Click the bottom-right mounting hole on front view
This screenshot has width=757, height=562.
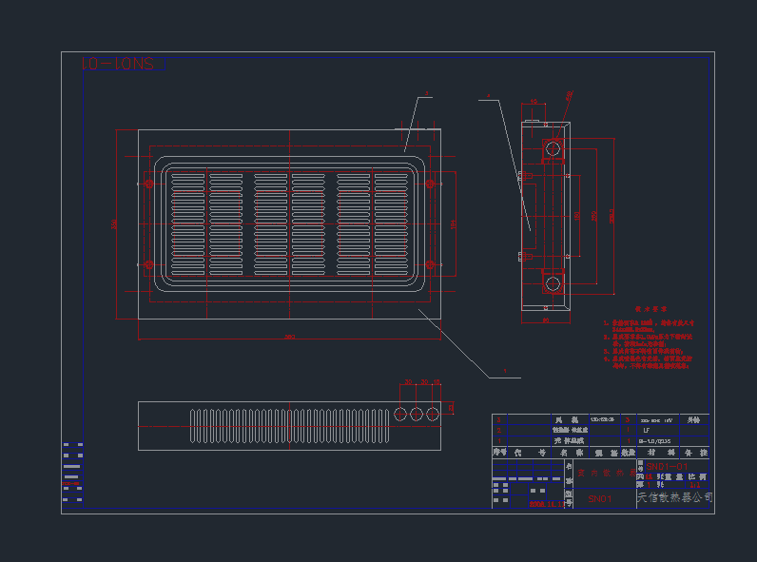(x=430, y=263)
